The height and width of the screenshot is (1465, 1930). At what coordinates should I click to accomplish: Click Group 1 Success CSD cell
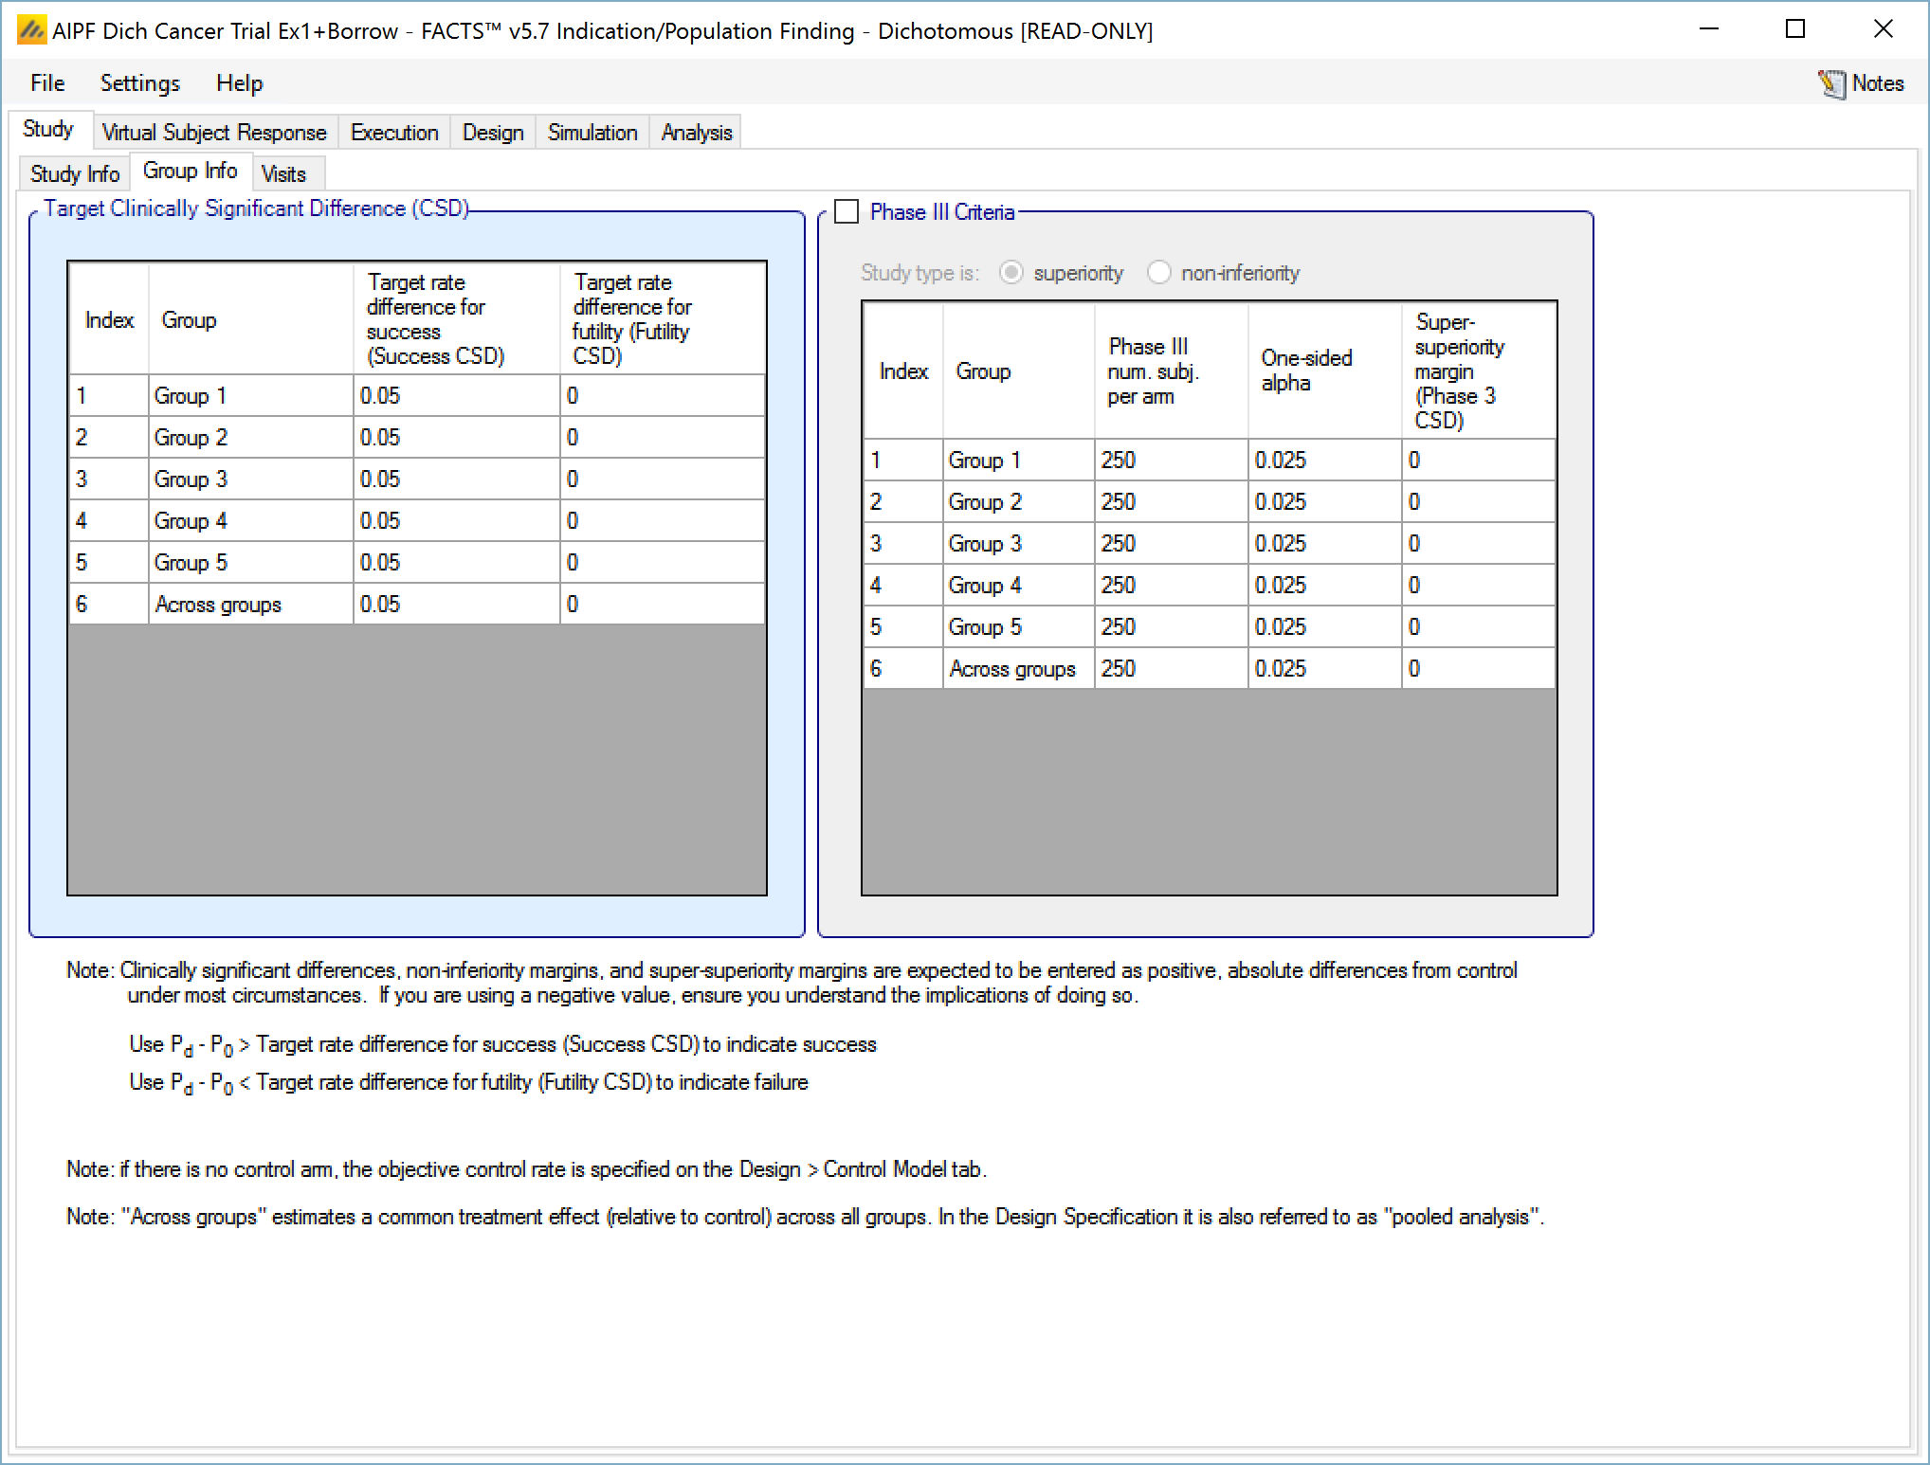tap(455, 396)
